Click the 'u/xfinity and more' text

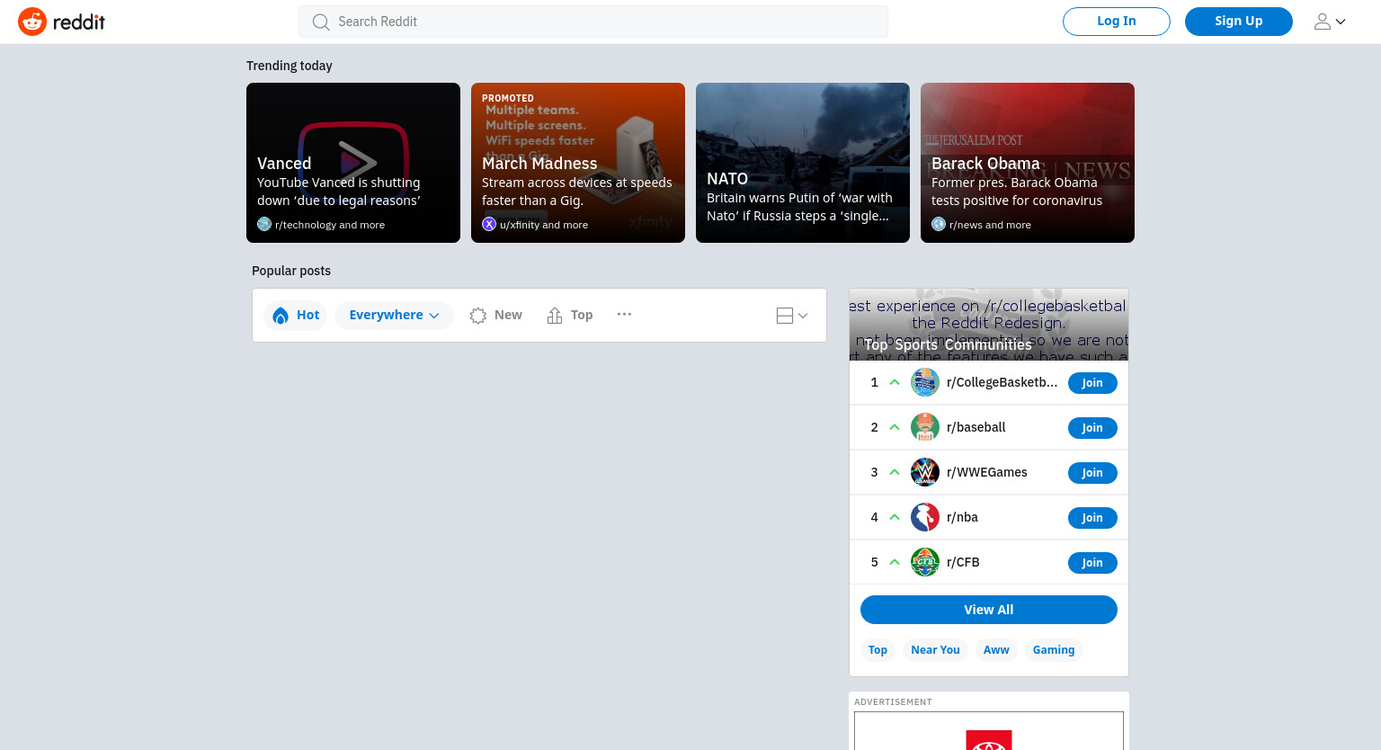(x=544, y=225)
